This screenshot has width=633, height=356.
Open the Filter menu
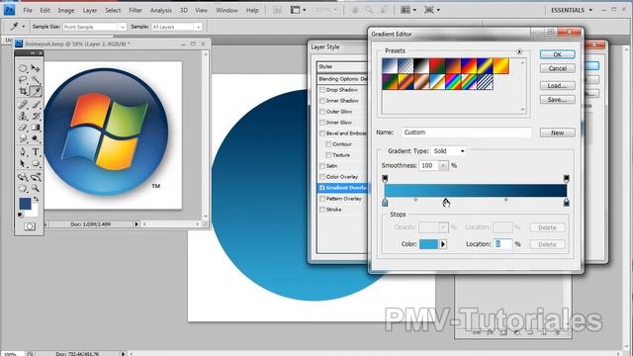coord(136,10)
